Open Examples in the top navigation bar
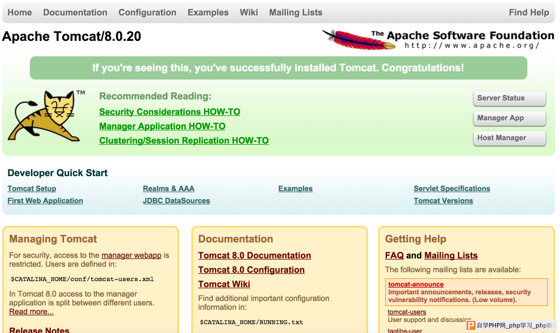 [208, 13]
